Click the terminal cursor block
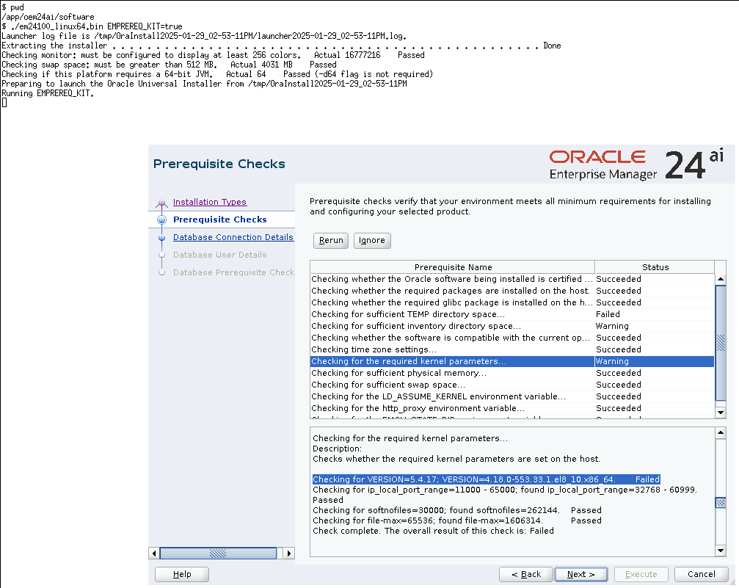 (4, 103)
